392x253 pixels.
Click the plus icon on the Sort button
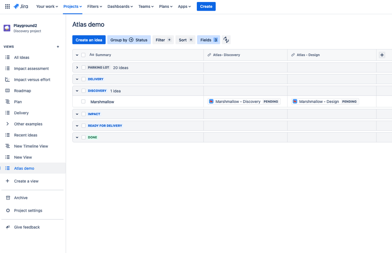tap(191, 40)
